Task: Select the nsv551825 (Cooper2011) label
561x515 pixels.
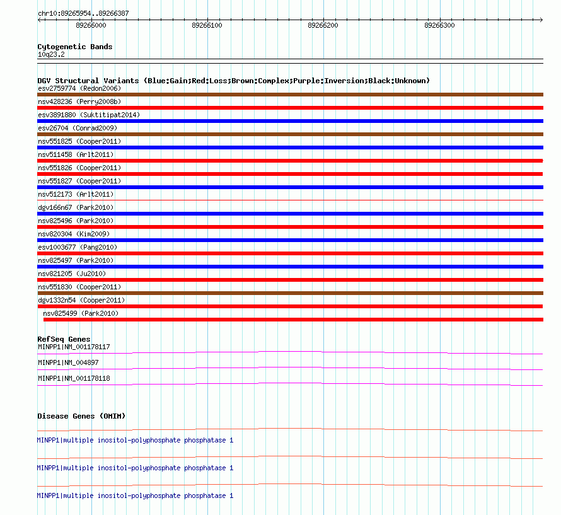Action: [x=79, y=141]
